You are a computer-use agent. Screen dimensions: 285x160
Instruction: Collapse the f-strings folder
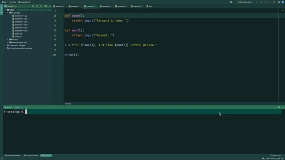point(8,13)
